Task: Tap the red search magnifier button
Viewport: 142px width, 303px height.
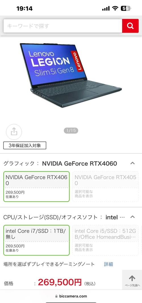Action: click(130, 26)
